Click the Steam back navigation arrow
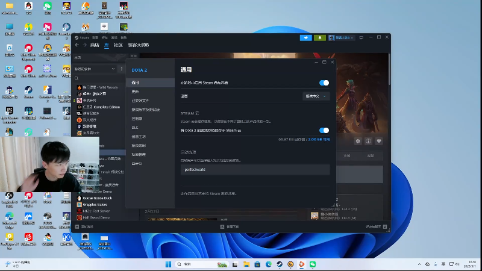This screenshot has height=271, width=482. tap(77, 45)
